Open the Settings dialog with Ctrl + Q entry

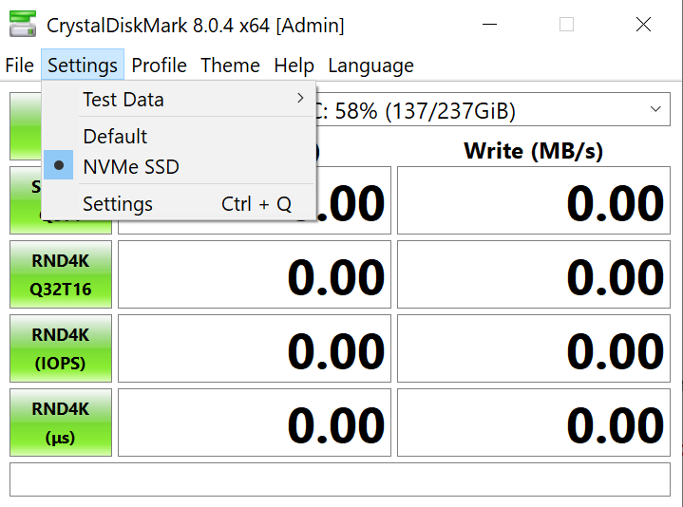[179, 204]
